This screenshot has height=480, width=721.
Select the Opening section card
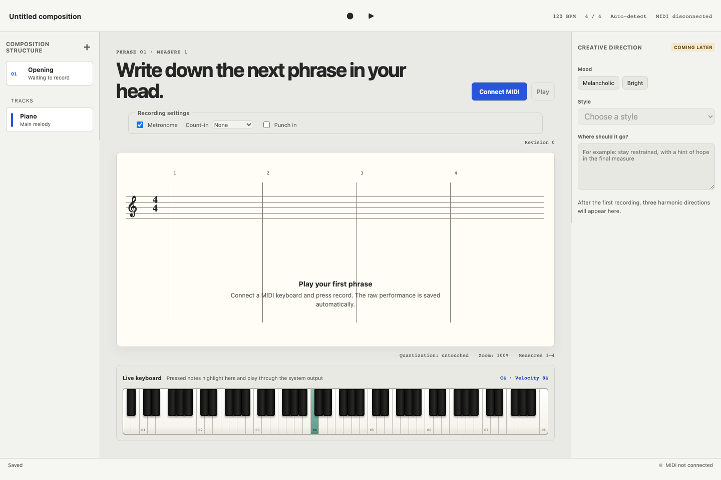pos(50,73)
